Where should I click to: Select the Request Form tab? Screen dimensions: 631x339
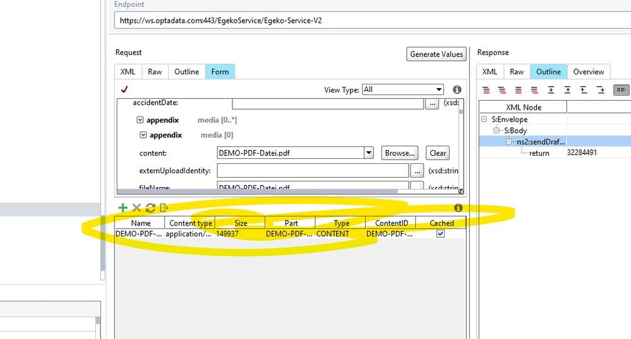tap(220, 71)
